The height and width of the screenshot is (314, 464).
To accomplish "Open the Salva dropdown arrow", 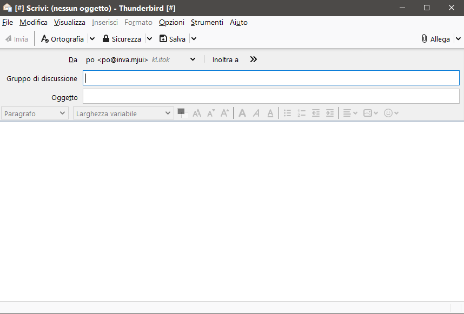I will coord(194,39).
